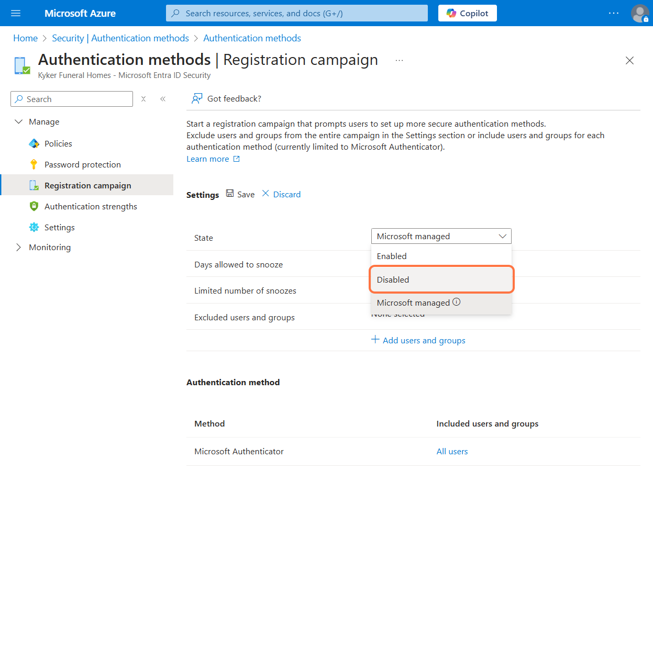Image resolution: width=653 pixels, height=661 pixels.
Task: Click the Policies diamond icon
Action: pyautogui.click(x=34, y=143)
